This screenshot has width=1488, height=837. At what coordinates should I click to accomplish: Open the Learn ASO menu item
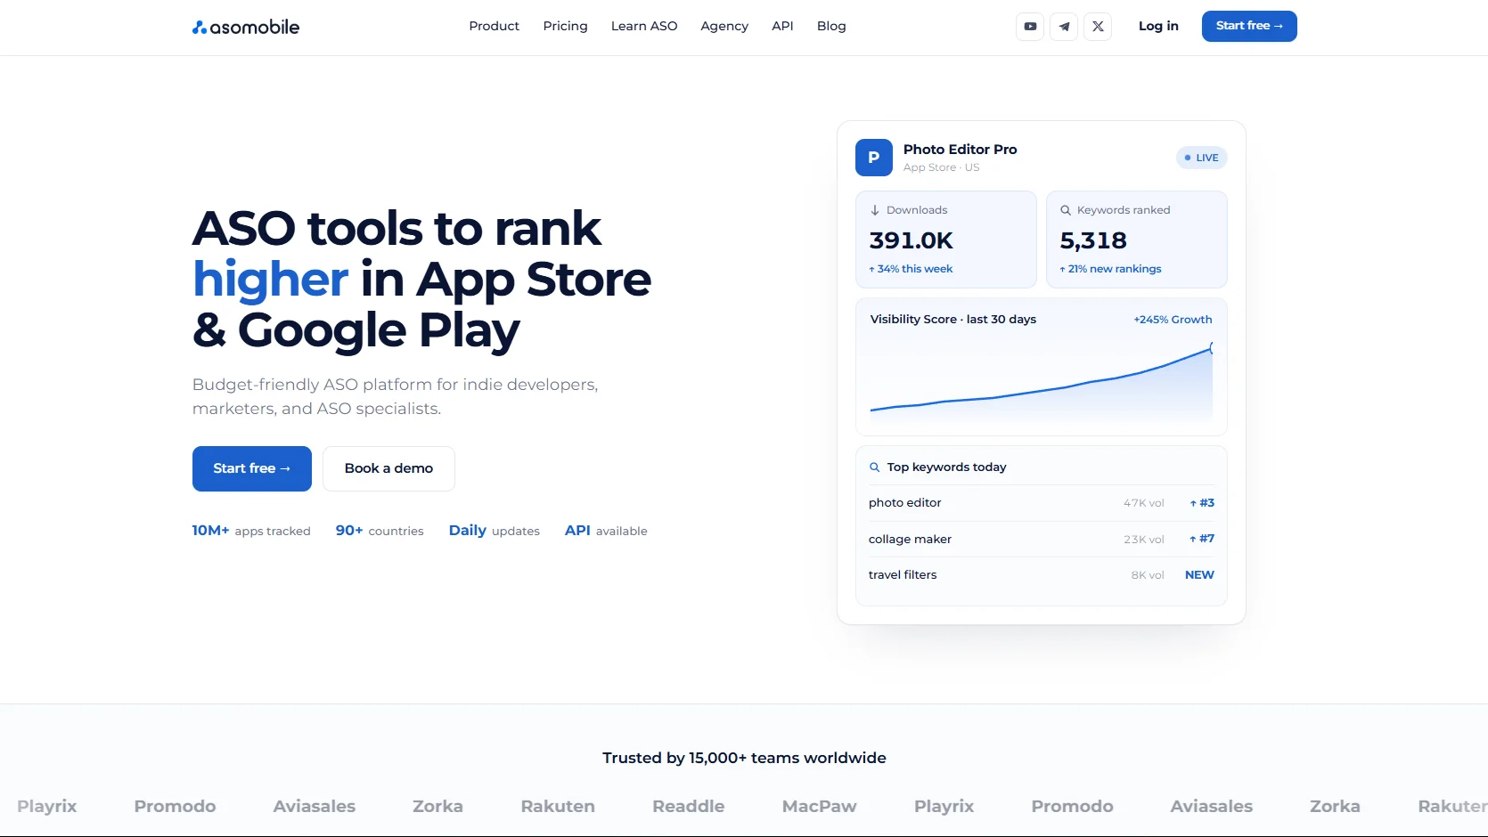(644, 27)
